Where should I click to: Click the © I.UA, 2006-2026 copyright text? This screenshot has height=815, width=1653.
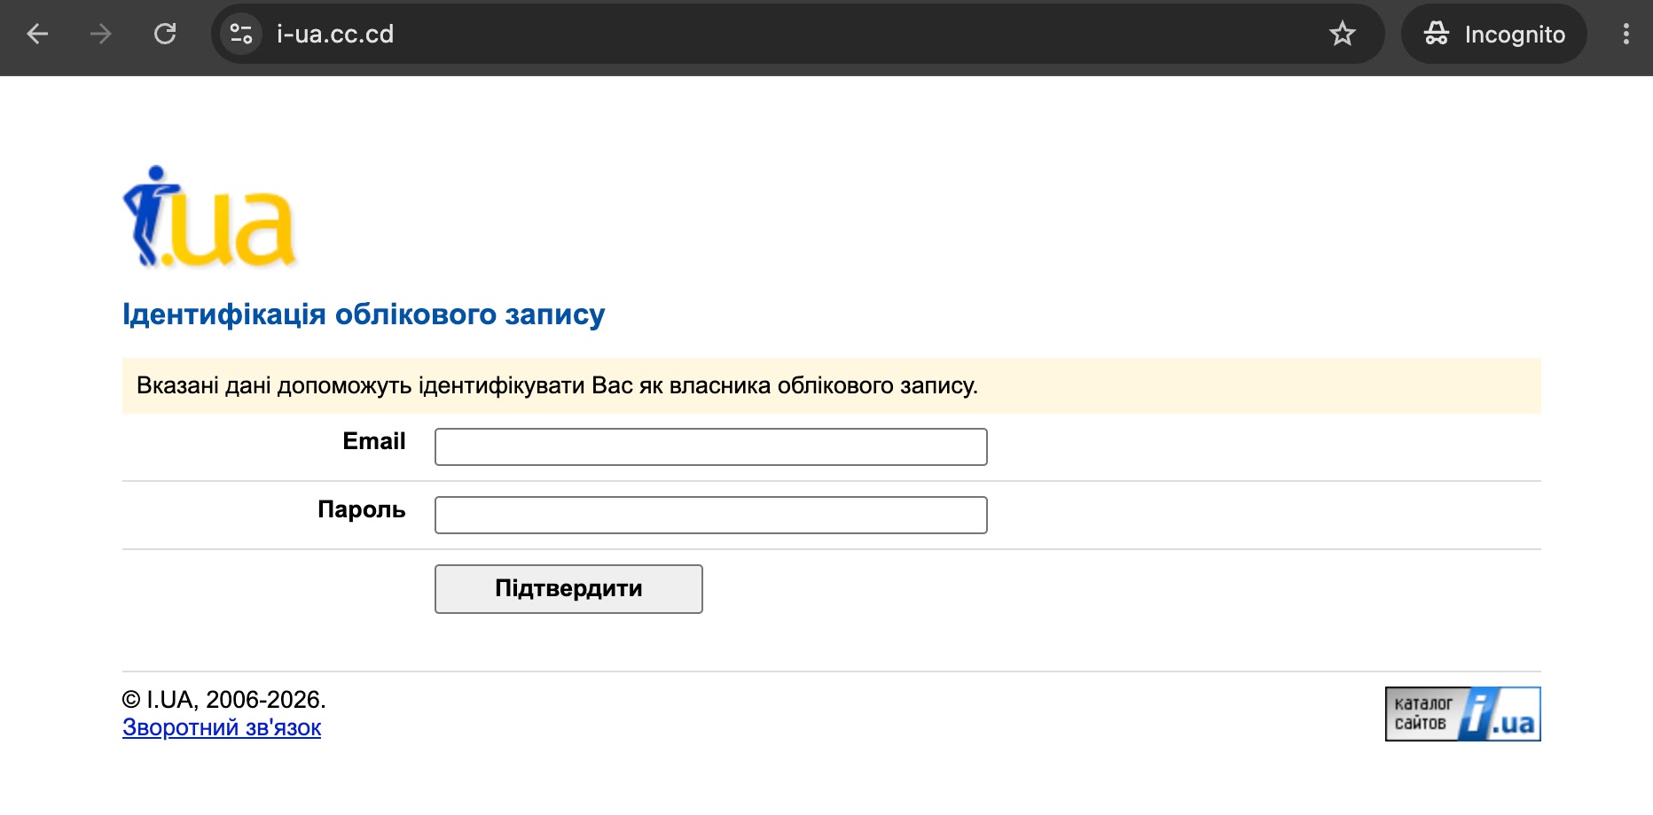pyautogui.click(x=224, y=700)
